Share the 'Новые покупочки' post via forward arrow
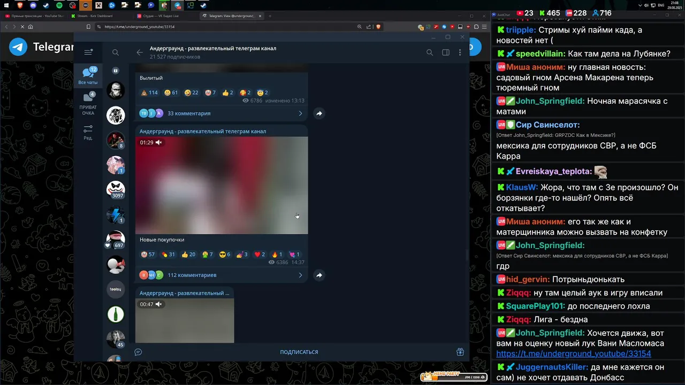Image resolution: width=685 pixels, height=385 pixels. point(319,275)
